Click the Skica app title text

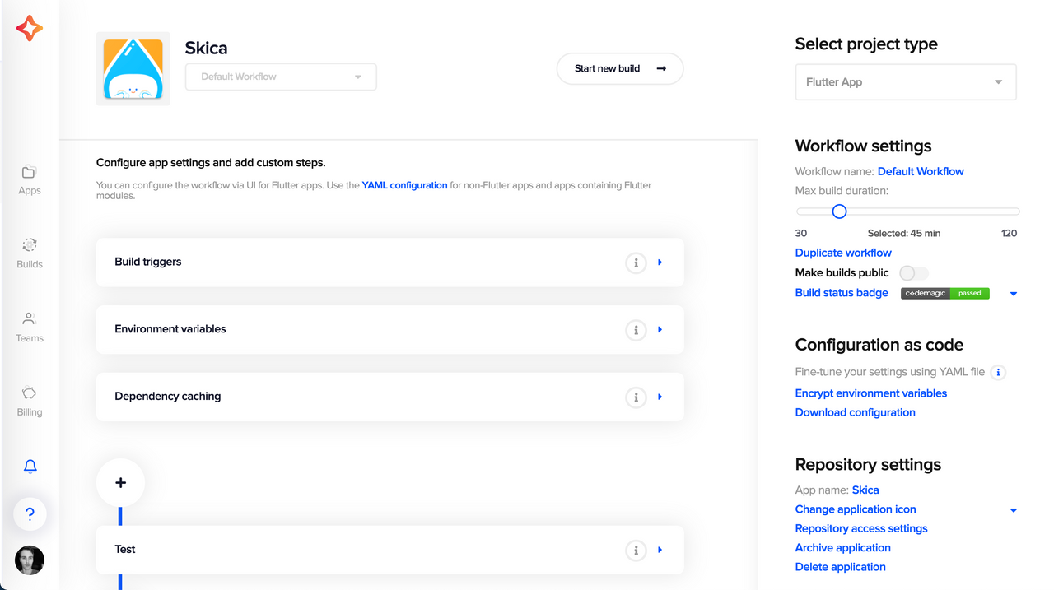(206, 48)
